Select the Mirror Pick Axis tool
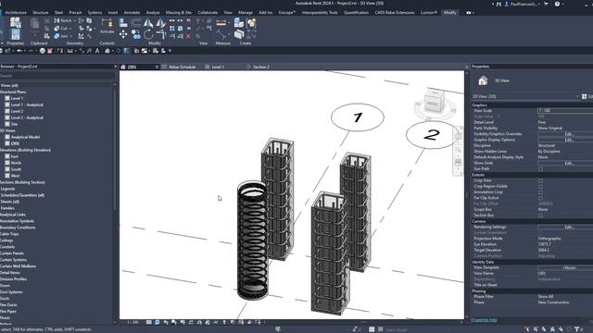Image resolution: width=593 pixels, height=333 pixels. tap(148, 23)
